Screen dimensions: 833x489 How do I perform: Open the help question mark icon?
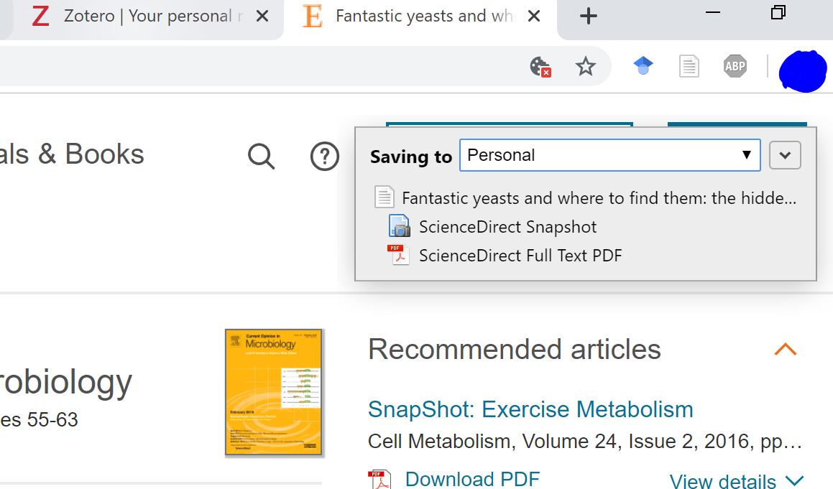(325, 156)
